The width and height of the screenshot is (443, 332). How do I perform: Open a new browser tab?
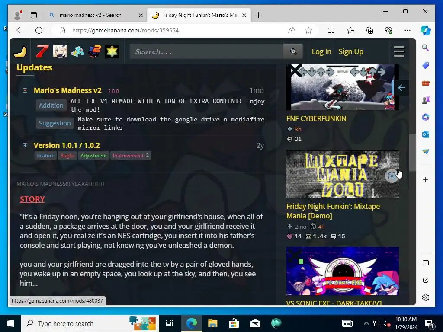[x=258, y=15]
